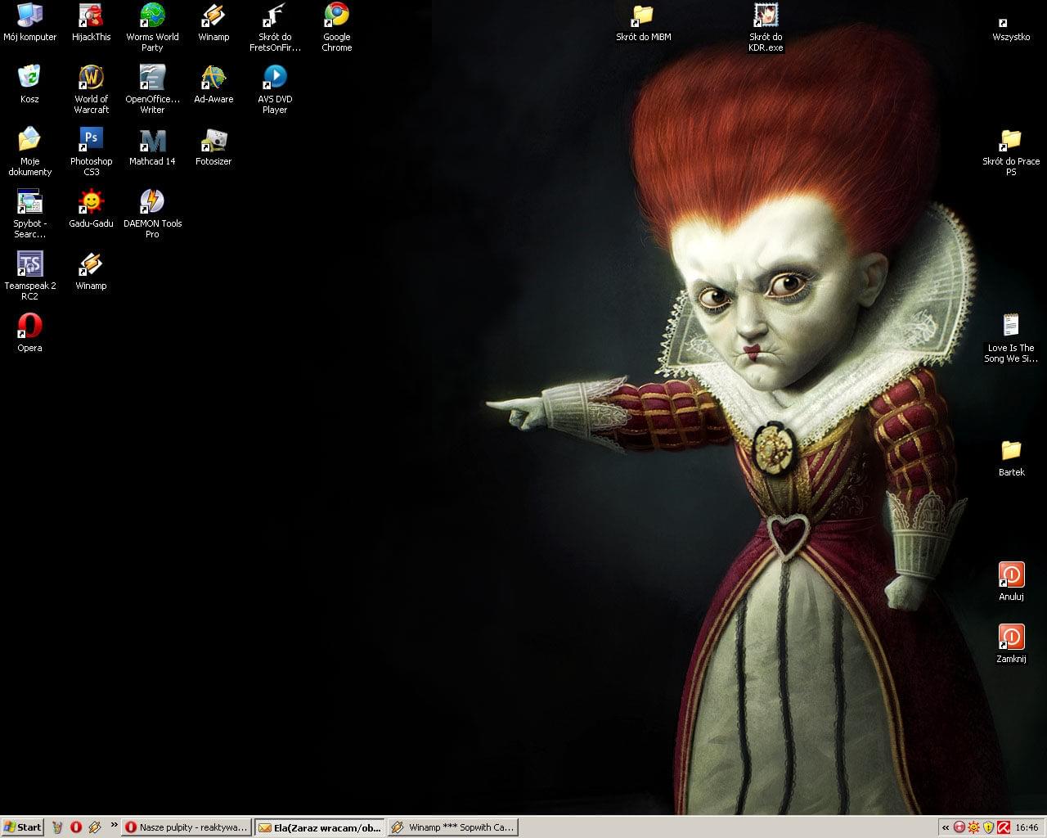Expand hidden system tray icons arrow
This screenshot has width=1047, height=838.
946,827
